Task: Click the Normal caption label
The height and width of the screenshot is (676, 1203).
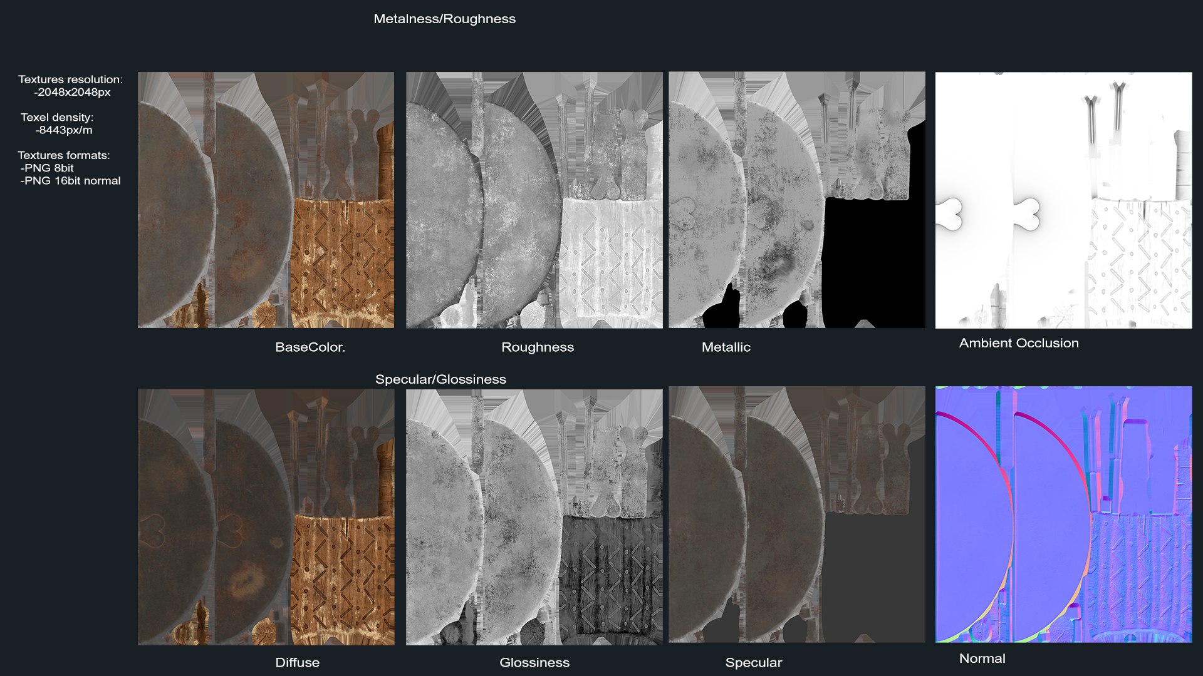Action: 982,658
